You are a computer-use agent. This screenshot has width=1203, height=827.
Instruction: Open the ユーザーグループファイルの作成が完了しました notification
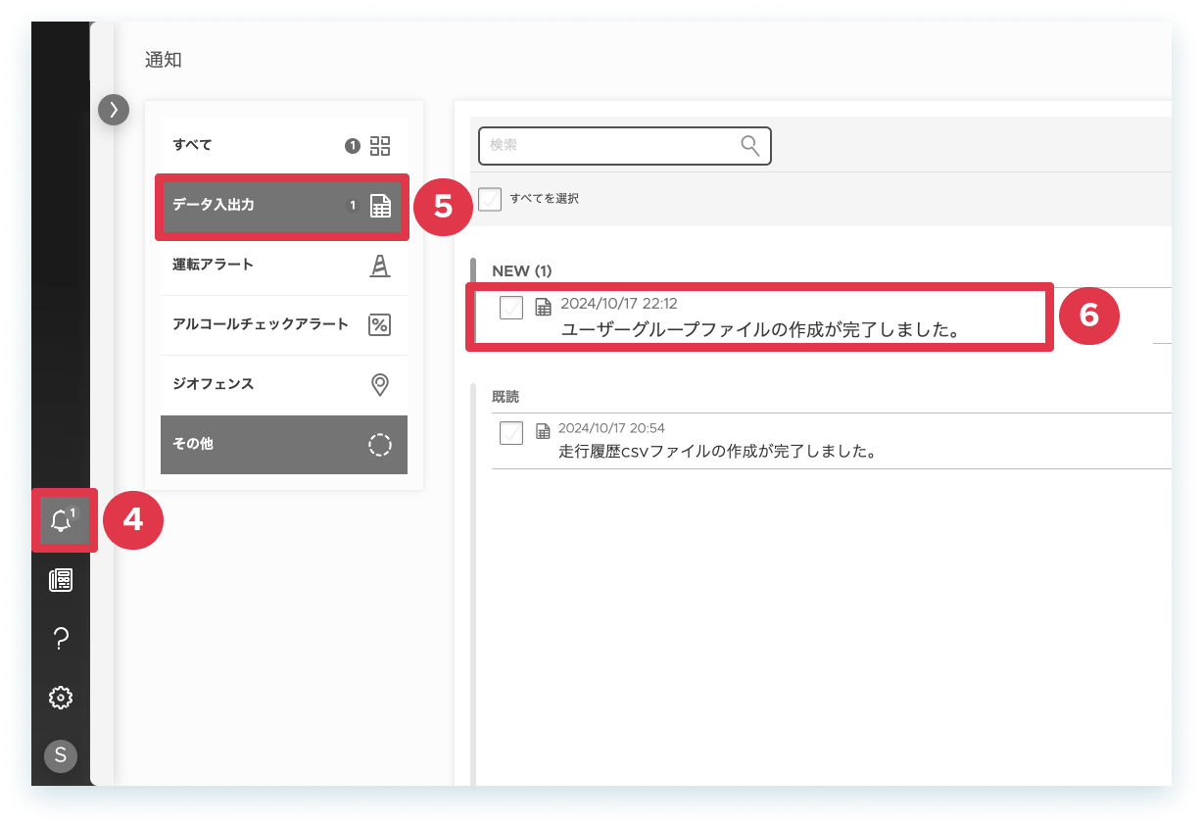coord(759,330)
